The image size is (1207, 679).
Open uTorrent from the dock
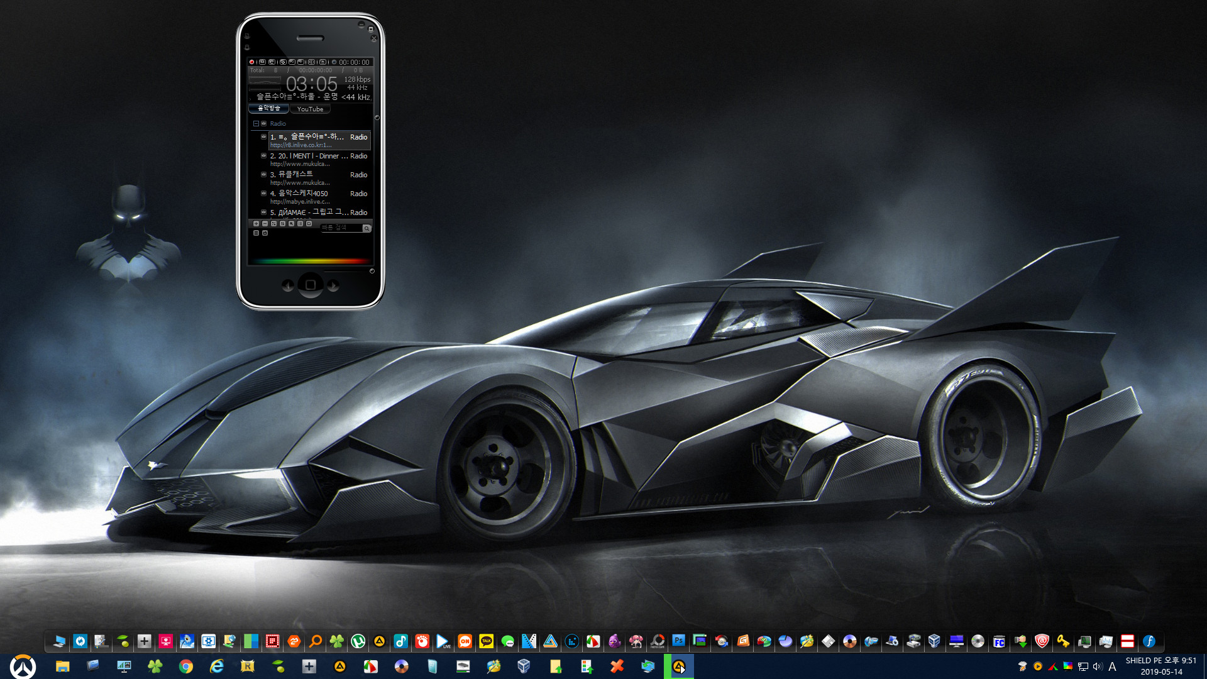358,641
